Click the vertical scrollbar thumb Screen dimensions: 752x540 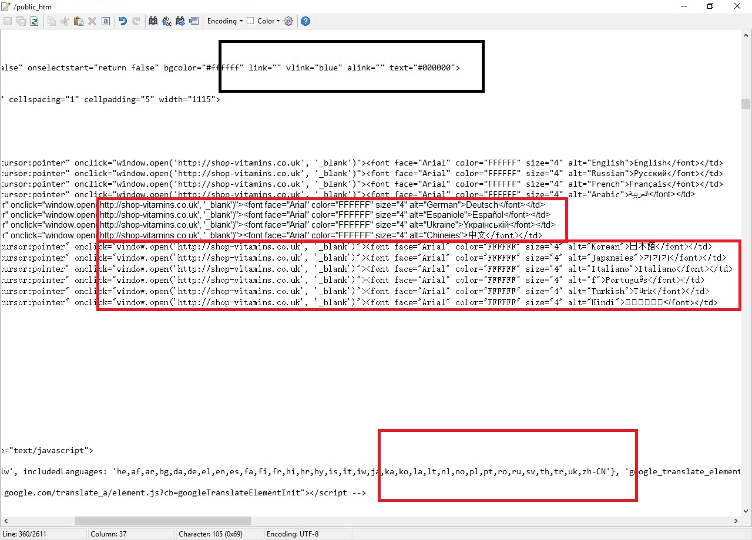click(746, 104)
